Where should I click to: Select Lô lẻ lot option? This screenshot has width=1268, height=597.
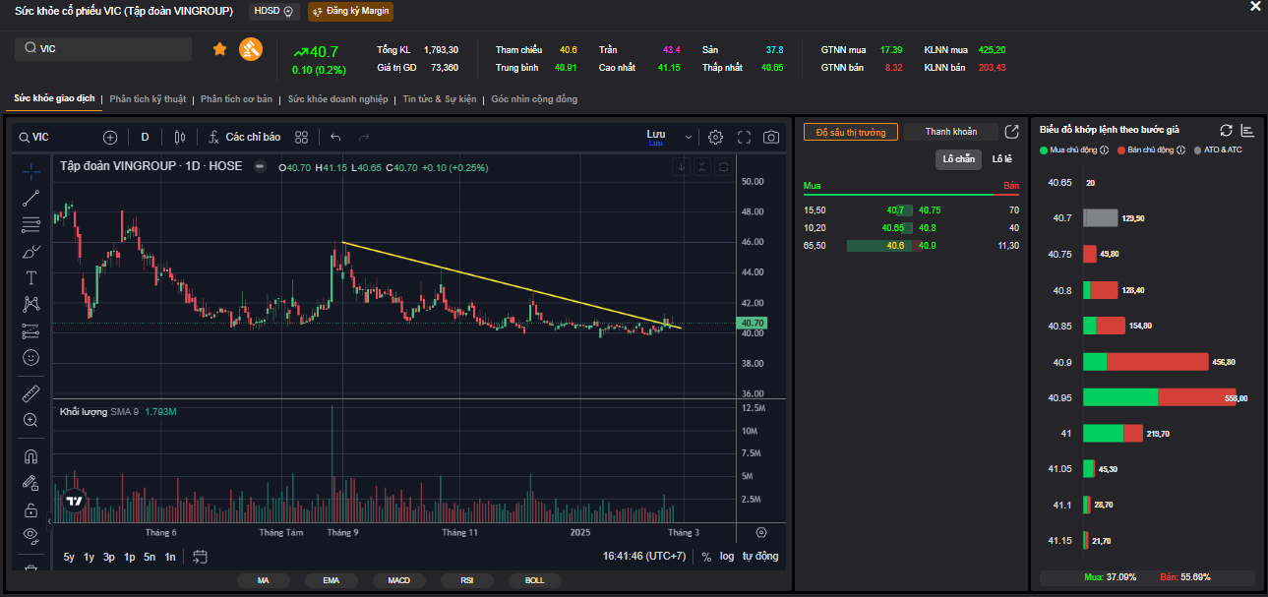(x=1001, y=159)
